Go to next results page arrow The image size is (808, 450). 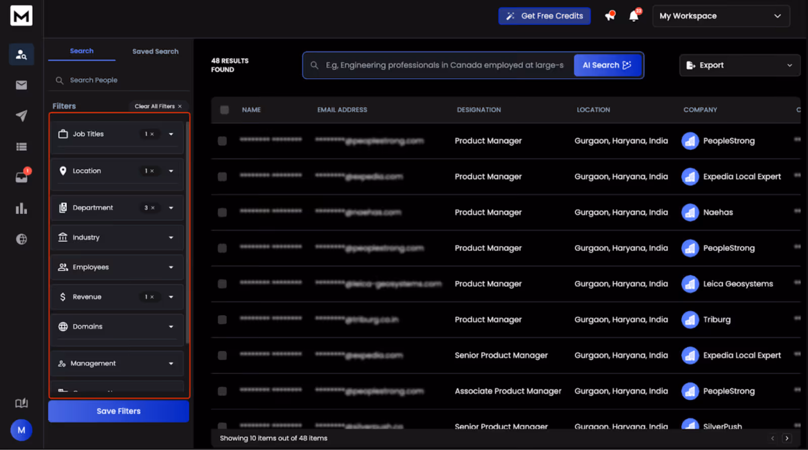[787, 438]
